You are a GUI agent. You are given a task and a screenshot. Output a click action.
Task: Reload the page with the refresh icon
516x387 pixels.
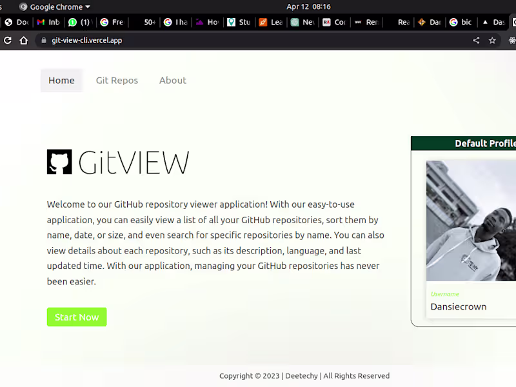(x=8, y=40)
